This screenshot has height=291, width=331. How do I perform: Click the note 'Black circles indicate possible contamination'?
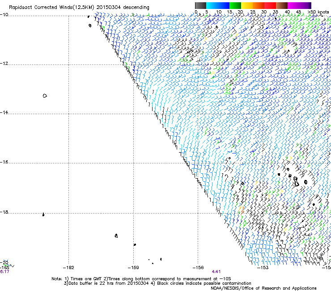click(204, 283)
